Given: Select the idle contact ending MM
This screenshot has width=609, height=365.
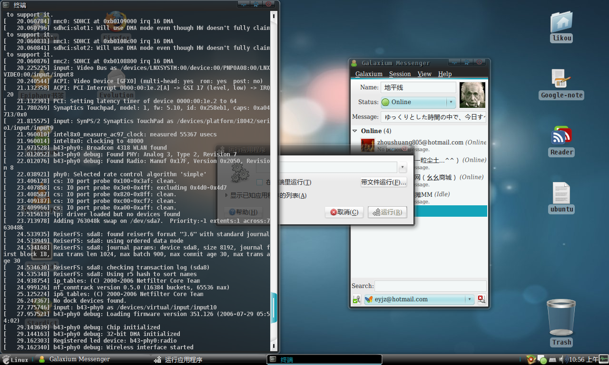Looking at the screenshot, I should coord(450,197).
